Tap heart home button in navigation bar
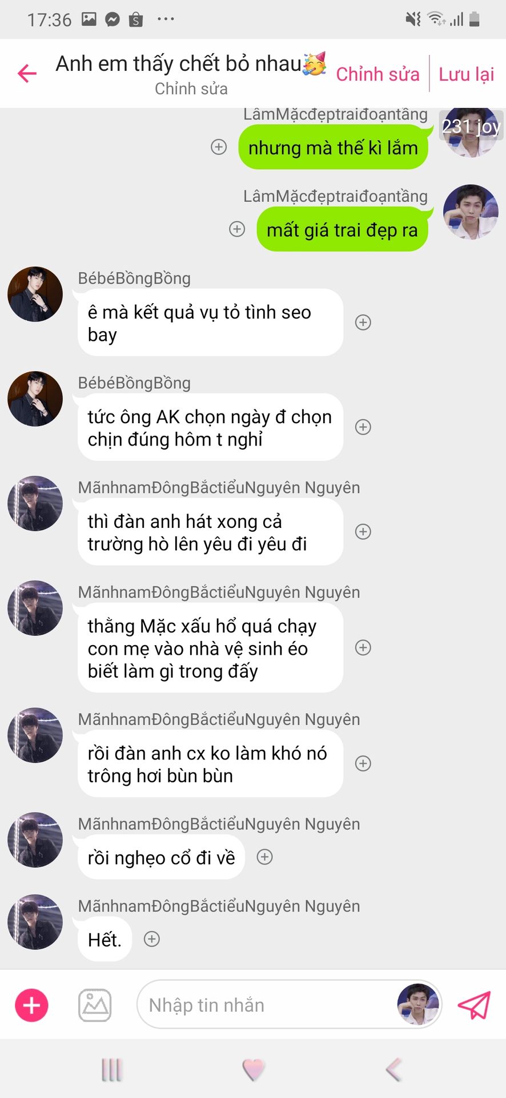 click(x=254, y=1069)
